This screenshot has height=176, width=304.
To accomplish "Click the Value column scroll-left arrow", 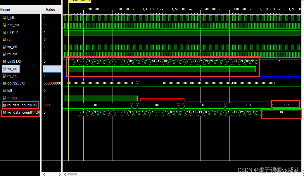I will pos(44,174).
